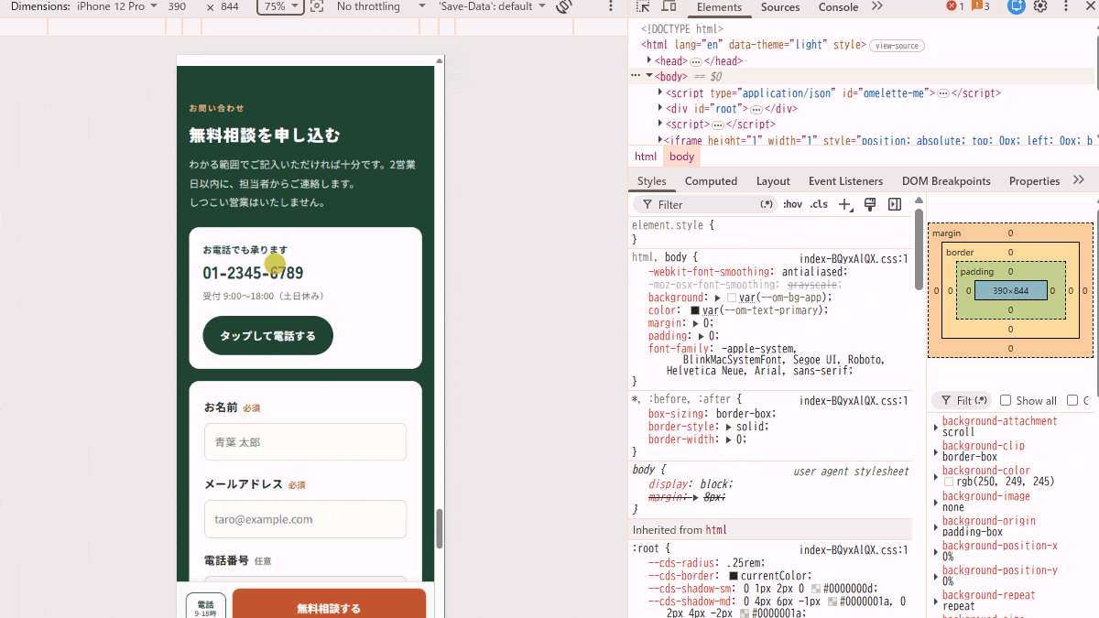Select html in the breadcrumb bar
The height and width of the screenshot is (618, 1099).
(x=646, y=157)
